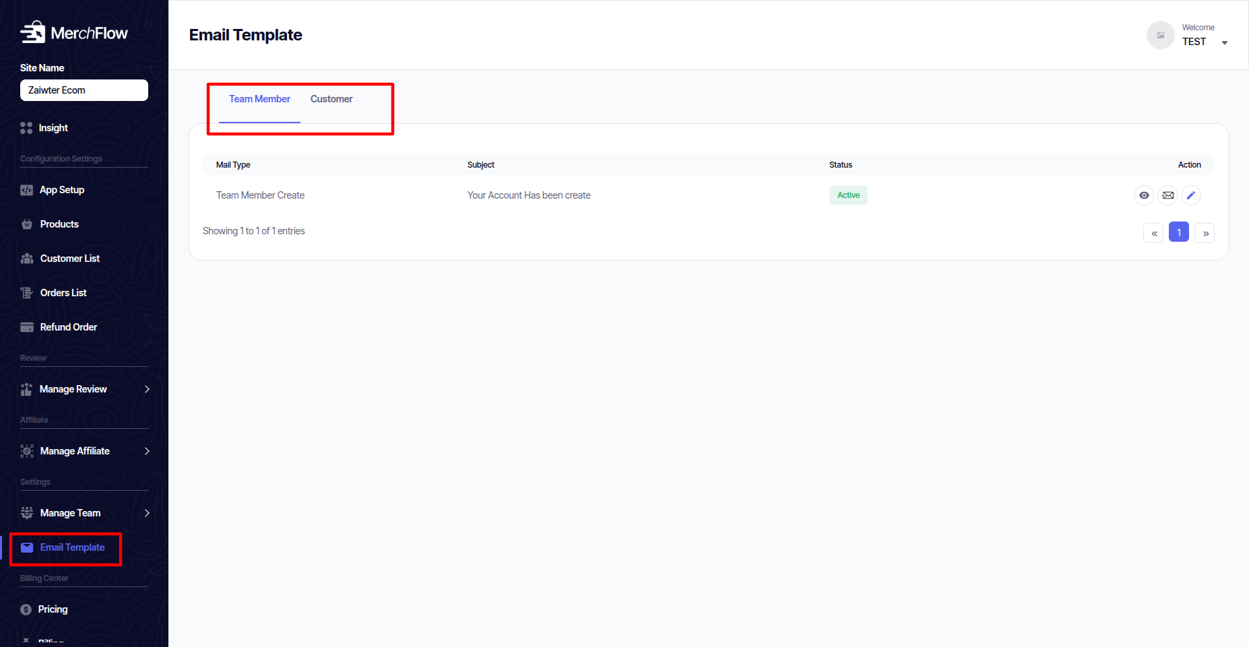
Task: Expand the Manage Affiliate submenu
Action: [147, 451]
